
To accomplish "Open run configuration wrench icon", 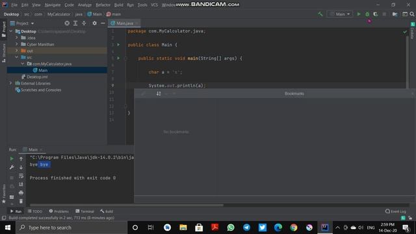I will pos(12,167).
